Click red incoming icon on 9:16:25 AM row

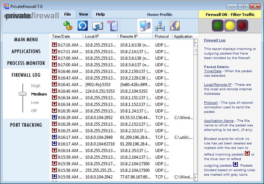pos(54,130)
